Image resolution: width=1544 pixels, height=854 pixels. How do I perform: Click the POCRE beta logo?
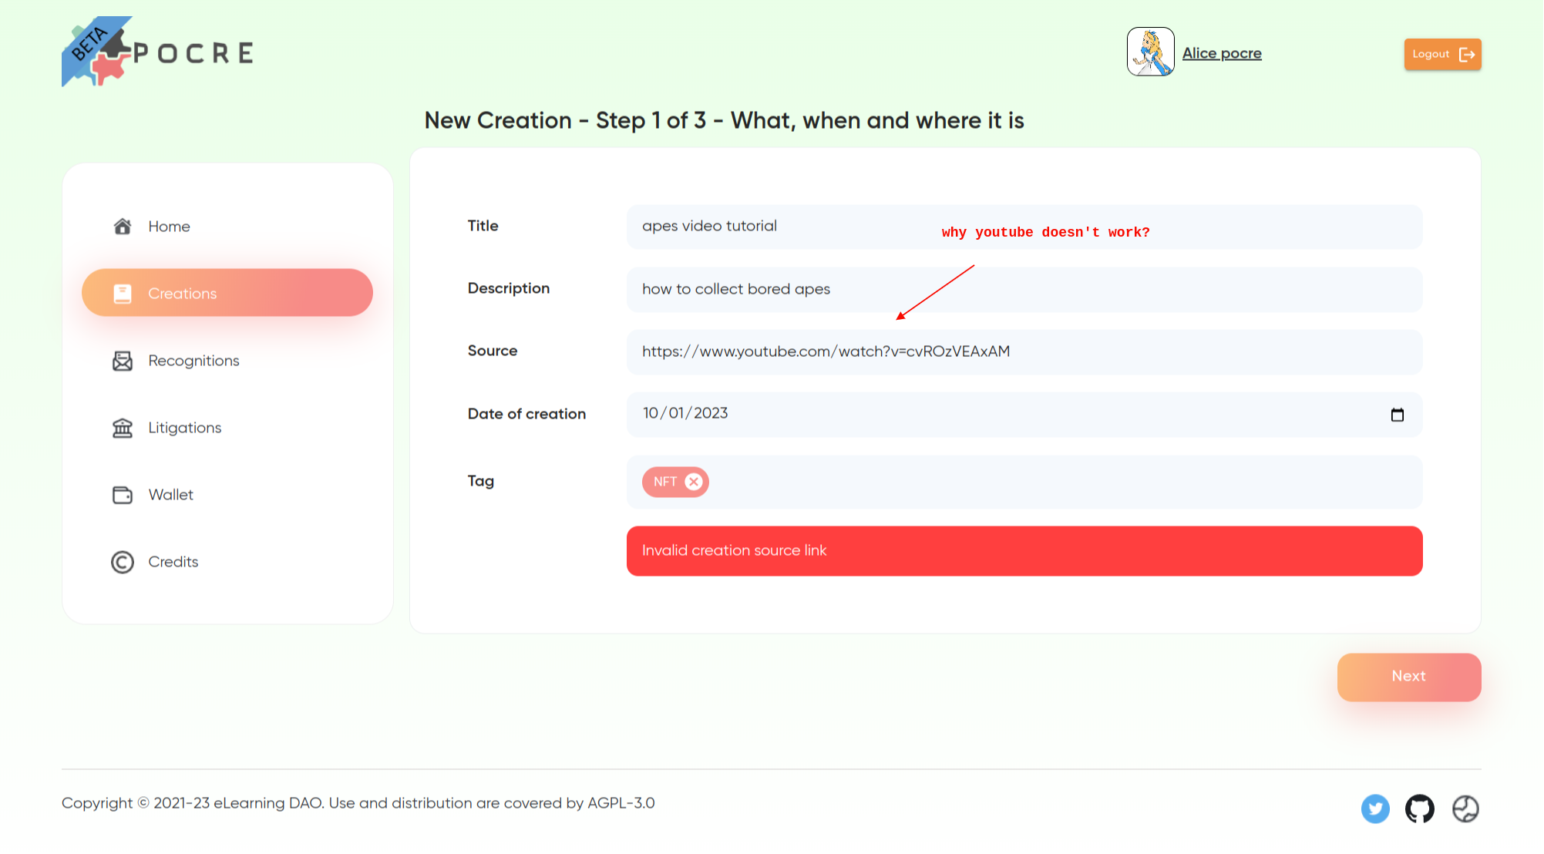(157, 52)
